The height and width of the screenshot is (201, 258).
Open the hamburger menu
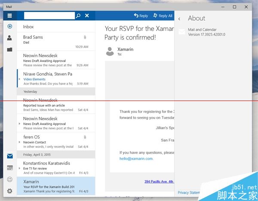[x=10, y=15]
